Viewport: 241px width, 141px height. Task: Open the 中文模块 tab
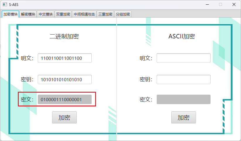pyautogui.click(x=46, y=14)
